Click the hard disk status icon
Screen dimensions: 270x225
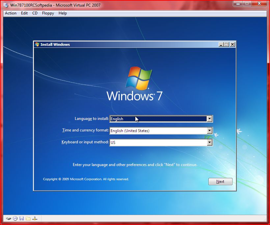pyautogui.click(x=9, y=218)
